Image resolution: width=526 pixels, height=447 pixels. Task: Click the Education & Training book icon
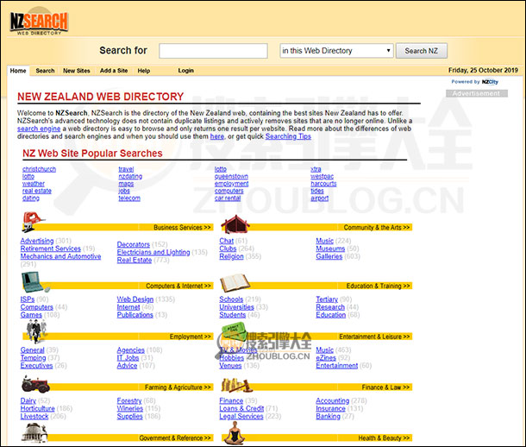pos(234,282)
